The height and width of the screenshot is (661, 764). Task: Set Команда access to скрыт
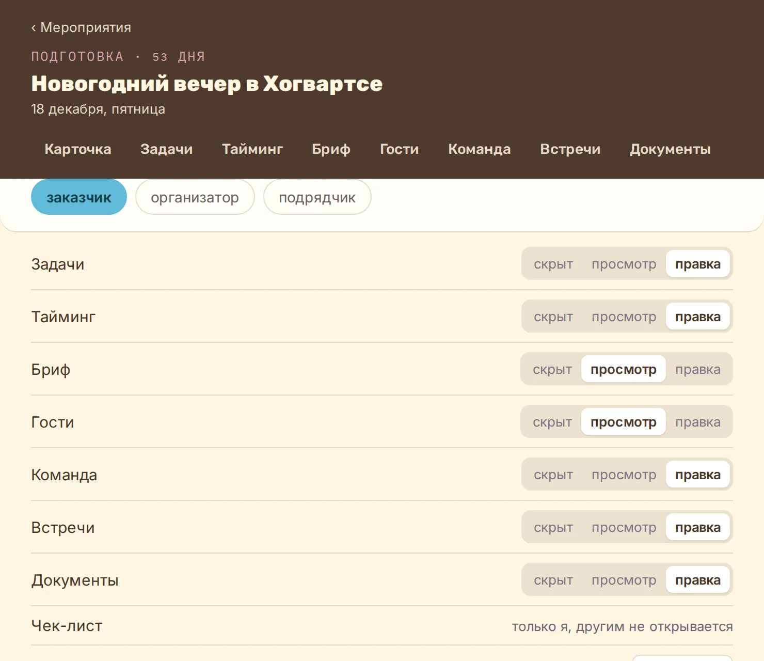tap(553, 475)
